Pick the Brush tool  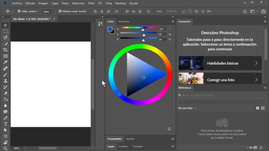5,74
